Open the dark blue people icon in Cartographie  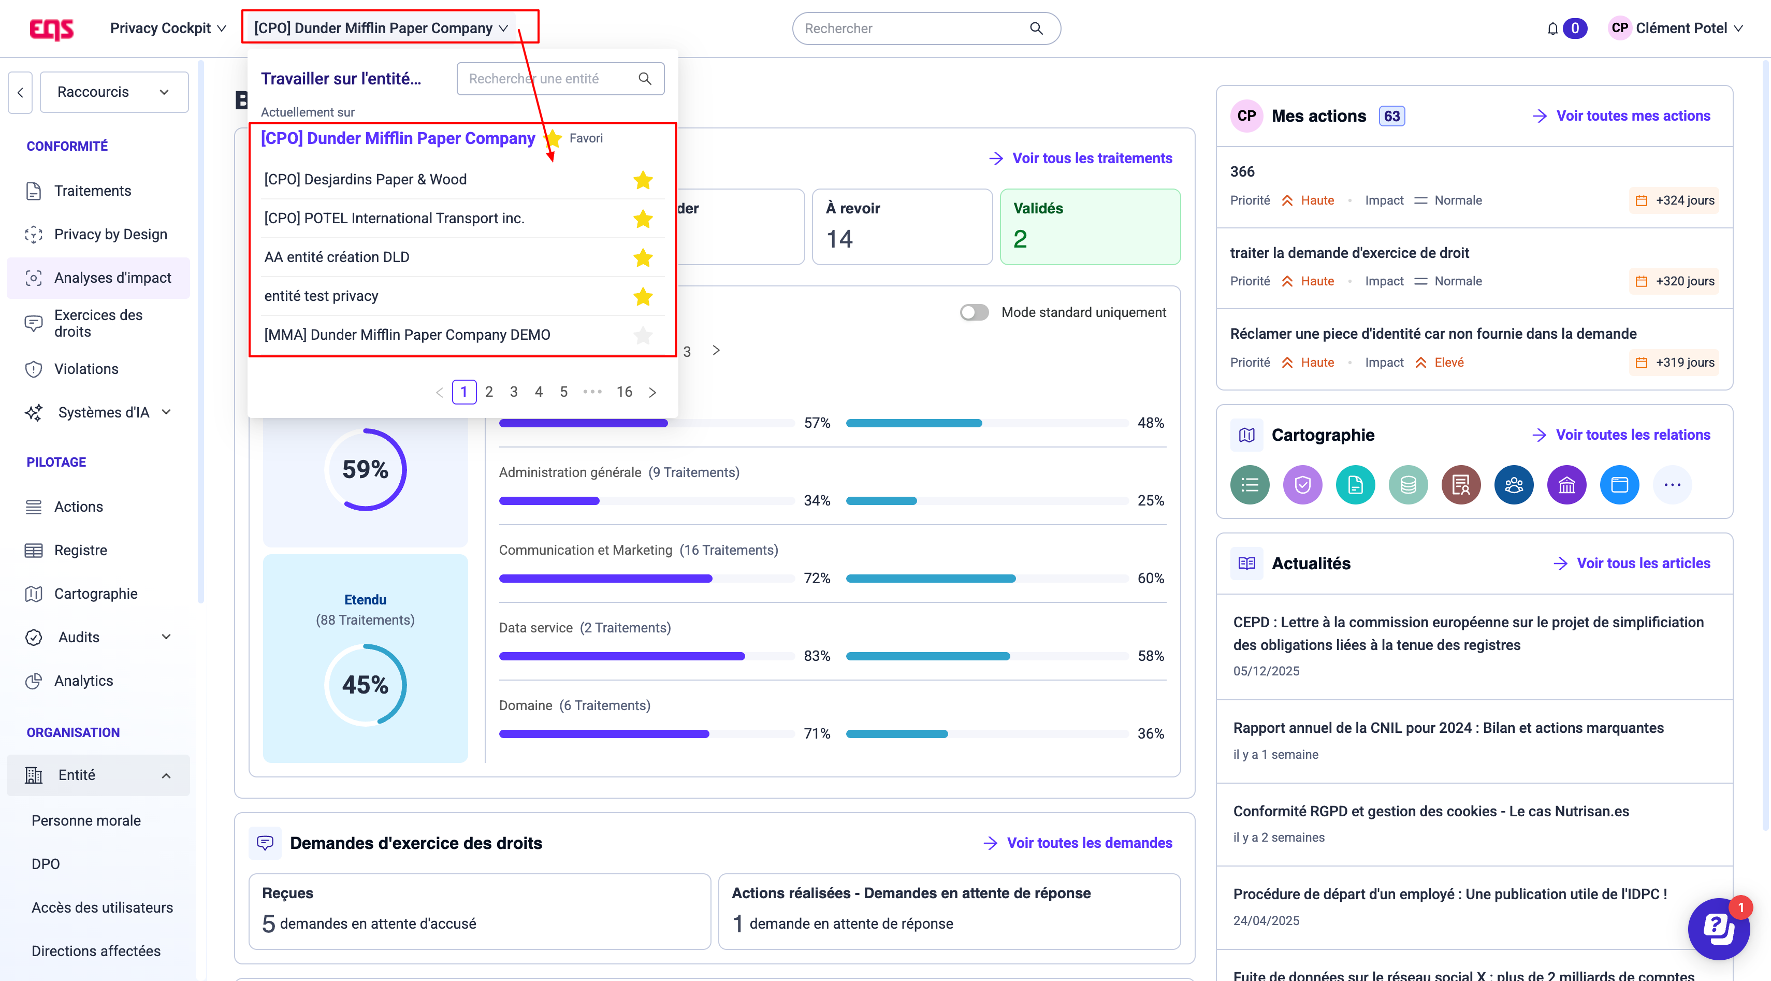(x=1514, y=485)
